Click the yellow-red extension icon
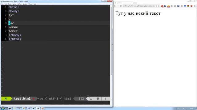The width and height of the screenshot is (197, 110). [x=168, y=6]
